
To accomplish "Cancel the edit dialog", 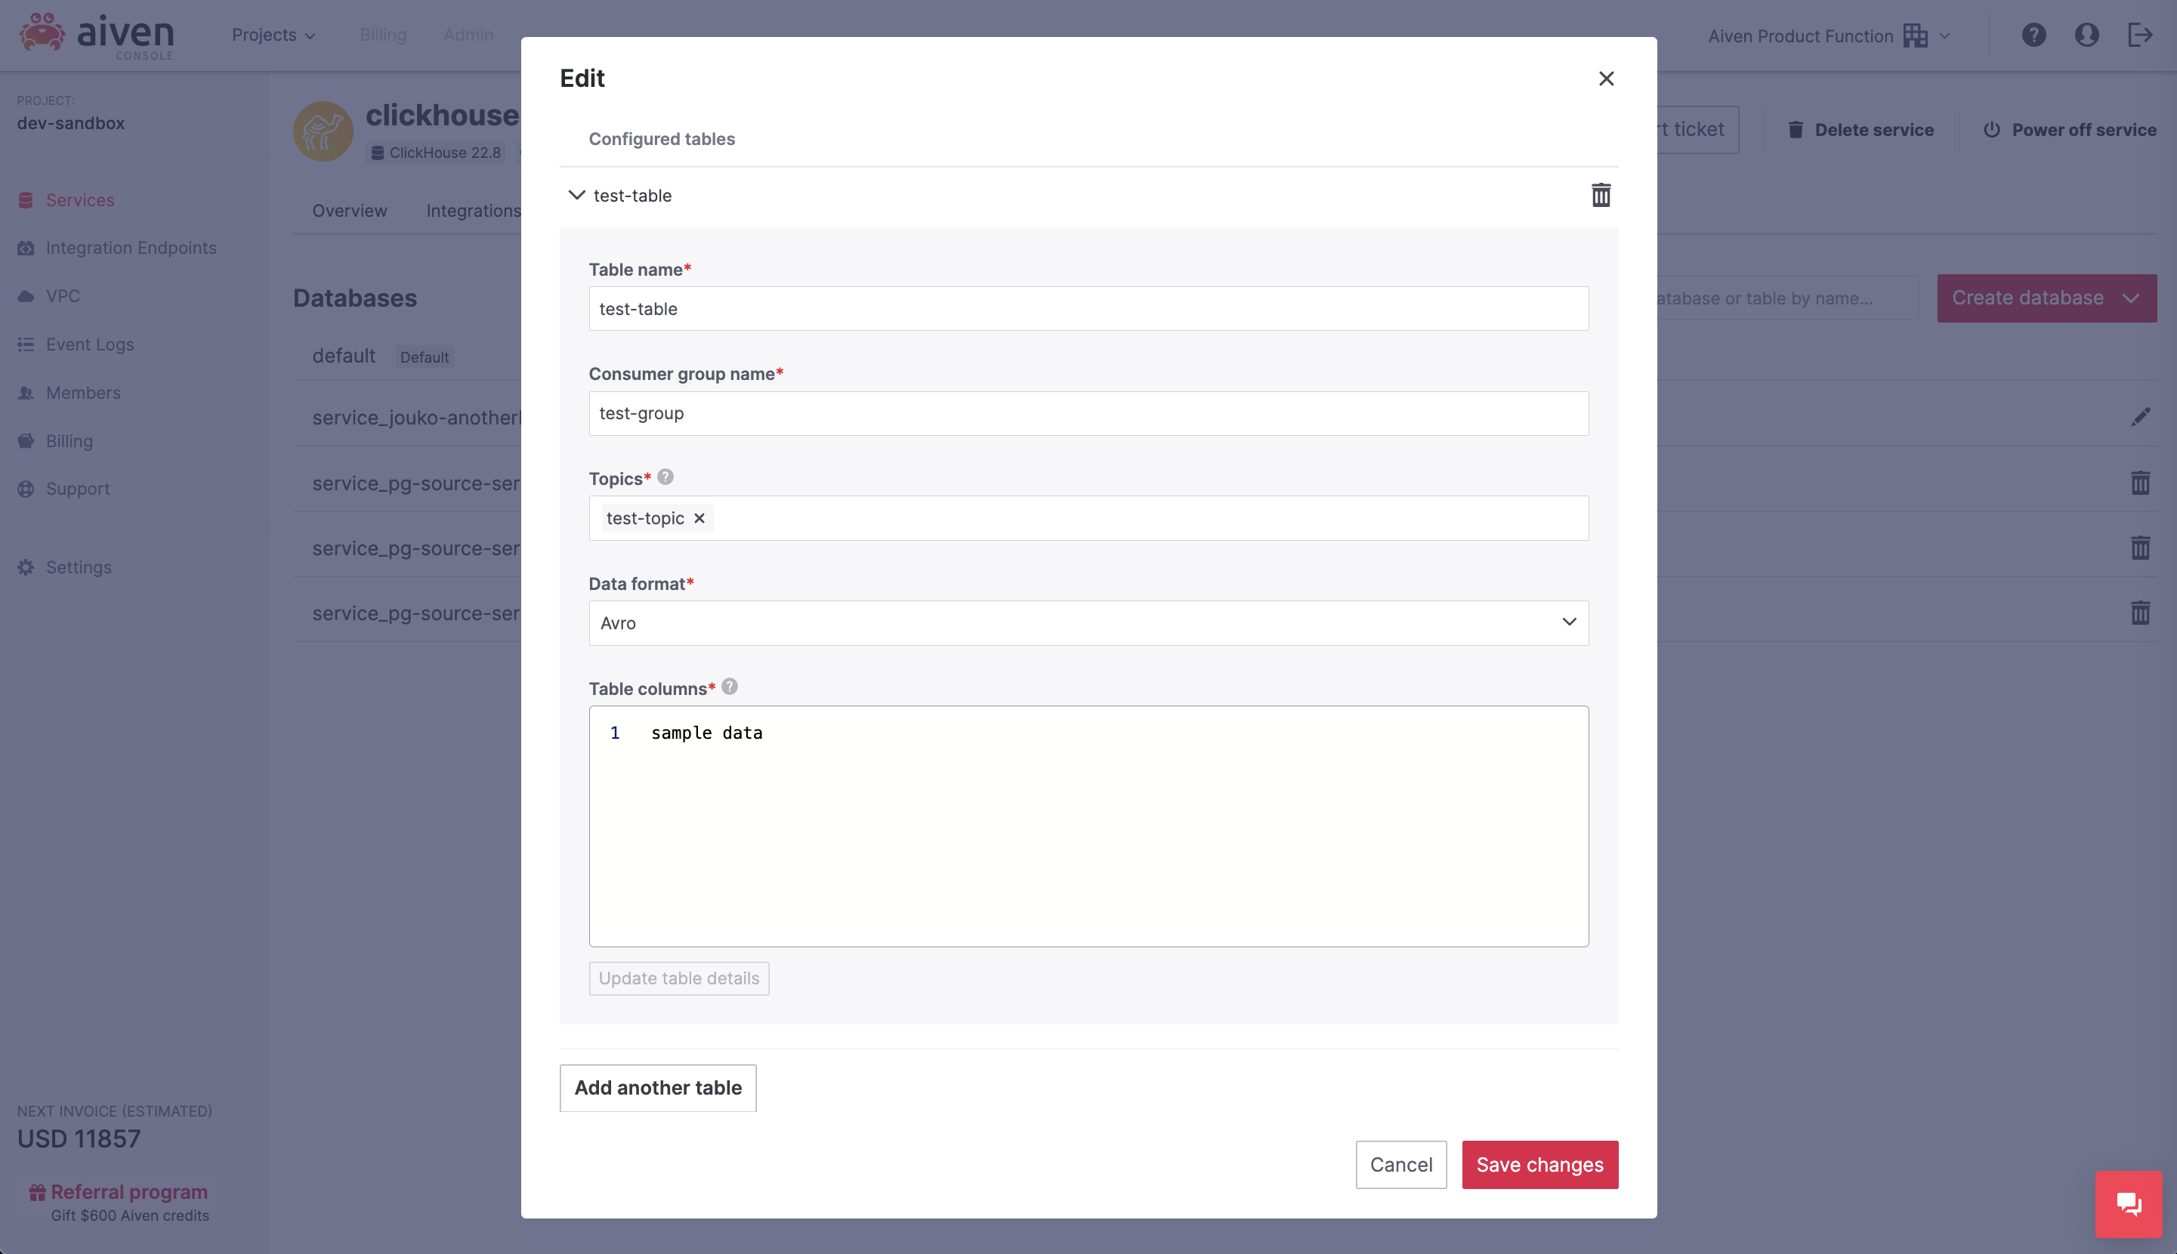I will pos(1401,1164).
